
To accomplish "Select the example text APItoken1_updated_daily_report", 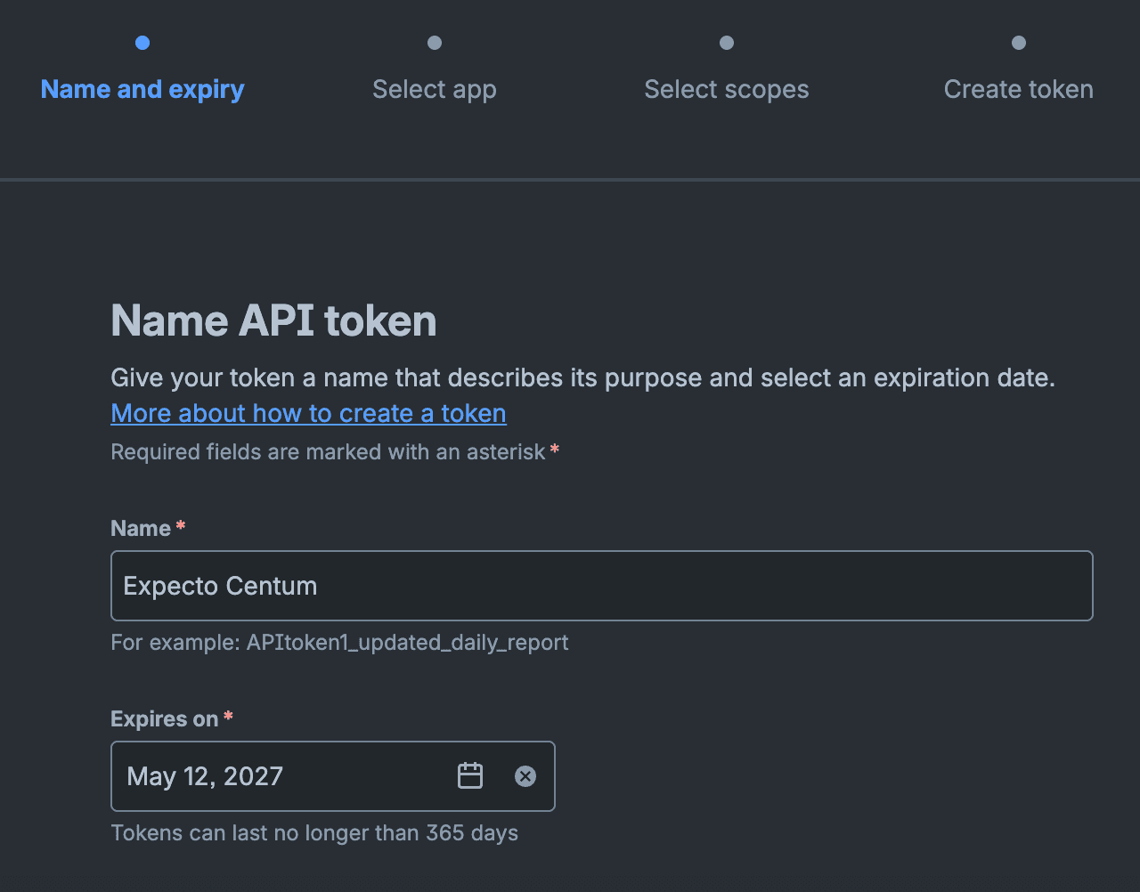I will [x=407, y=643].
